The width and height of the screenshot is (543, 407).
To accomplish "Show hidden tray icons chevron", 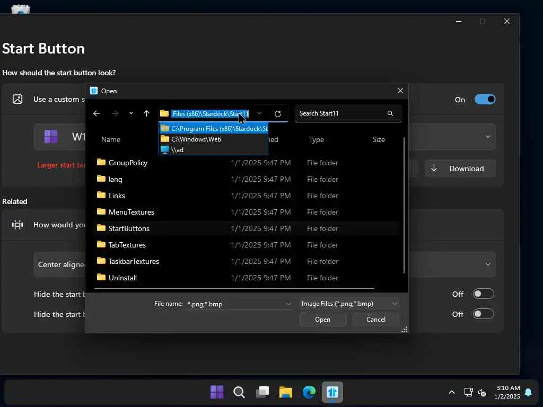I will (452, 392).
